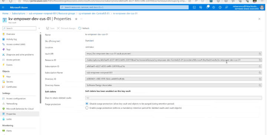Open the notifications bell
This screenshot has width=267, height=135.
(x=207, y=7)
